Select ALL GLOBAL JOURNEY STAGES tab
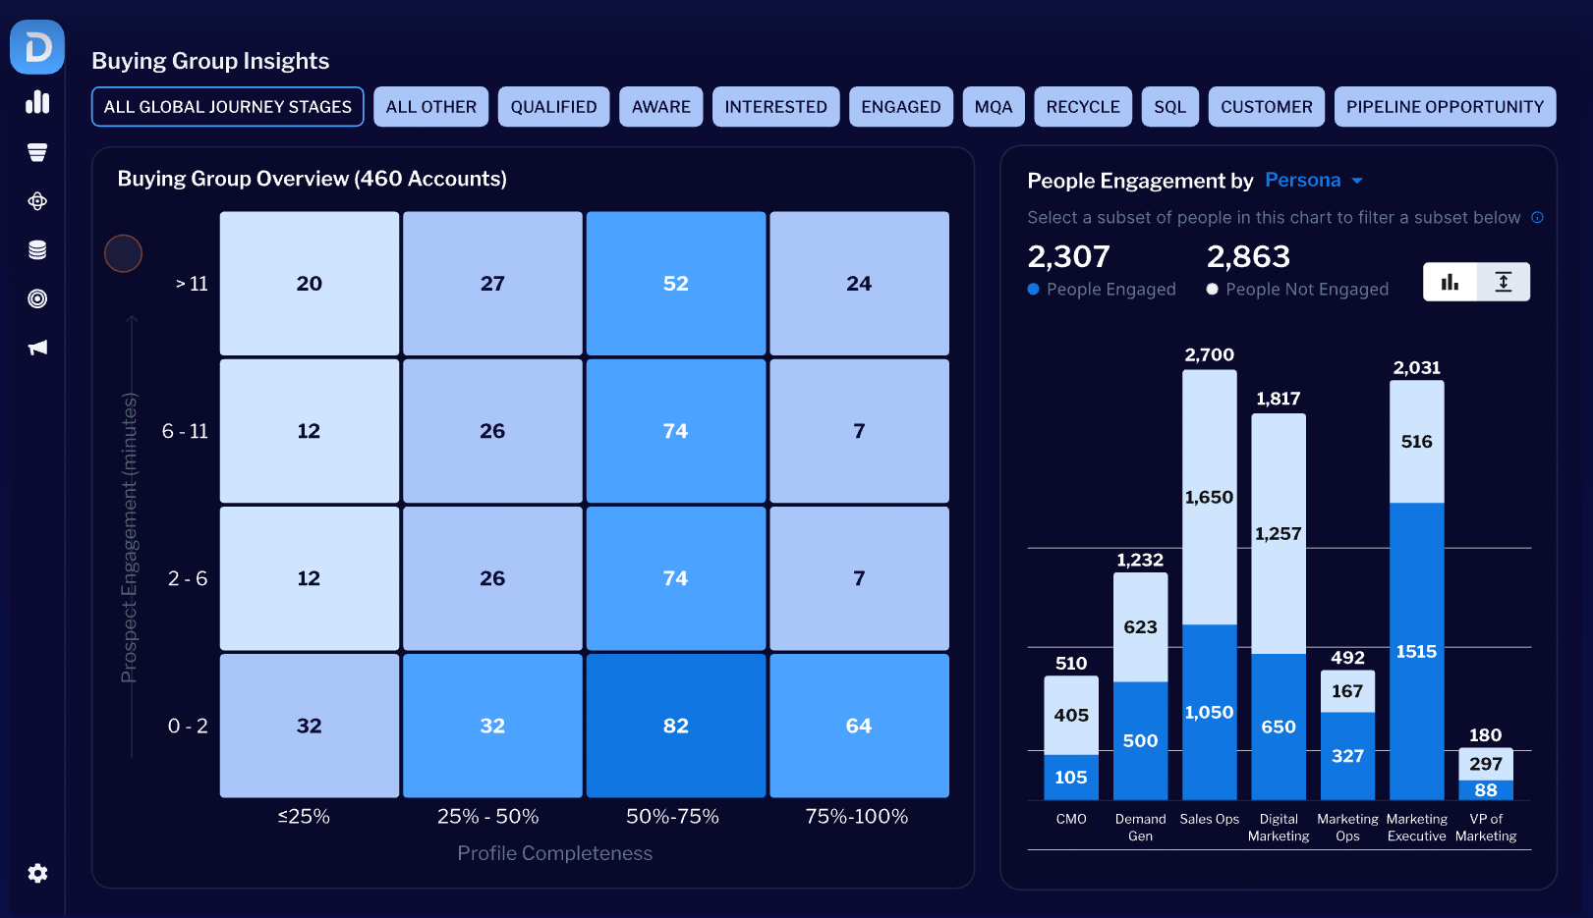Screen dimensions: 1593x918 228,107
